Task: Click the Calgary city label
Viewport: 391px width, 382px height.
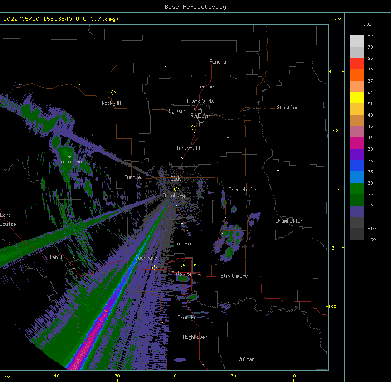Action: [181, 274]
